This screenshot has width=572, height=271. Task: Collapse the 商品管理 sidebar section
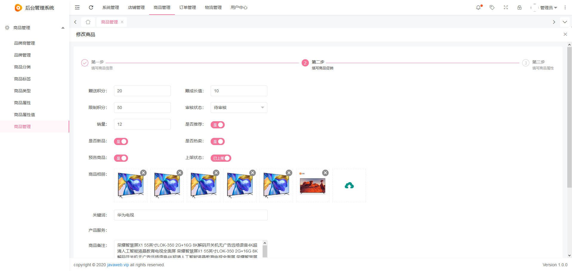coord(63,28)
